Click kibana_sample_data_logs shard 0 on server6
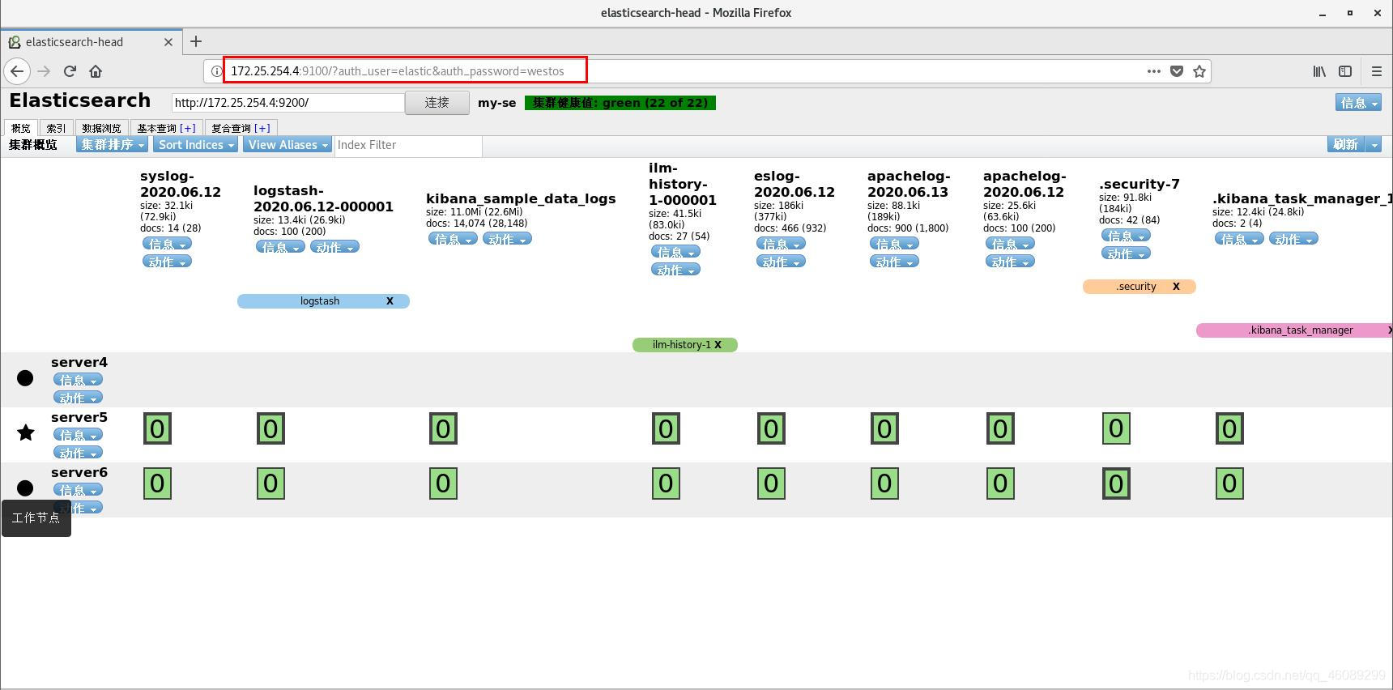This screenshot has width=1393, height=690. click(x=443, y=483)
